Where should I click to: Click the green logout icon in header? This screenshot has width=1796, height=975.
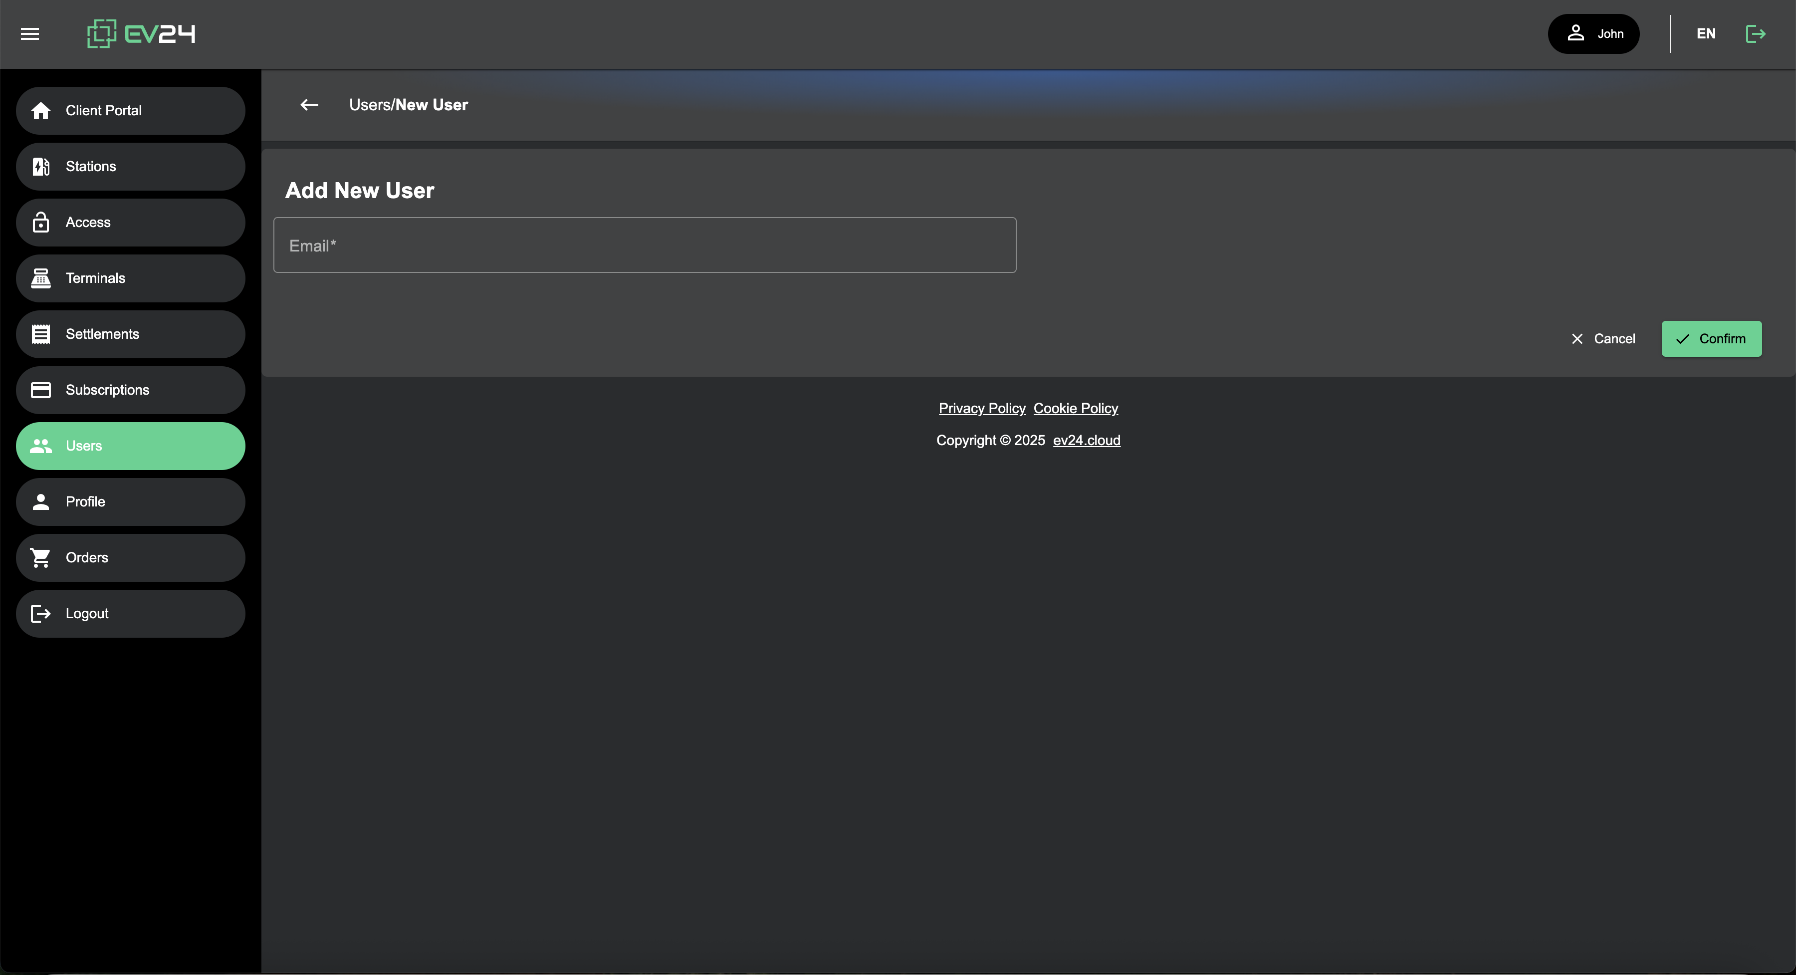click(x=1755, y=33)
